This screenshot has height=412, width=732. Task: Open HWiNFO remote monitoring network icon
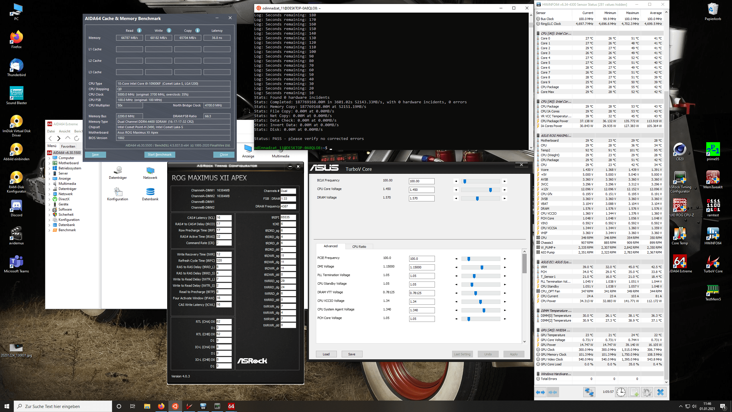(x=589, y=392)
